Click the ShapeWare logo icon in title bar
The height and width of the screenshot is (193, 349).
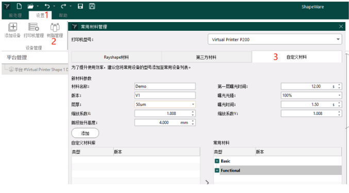coord(7,6)
